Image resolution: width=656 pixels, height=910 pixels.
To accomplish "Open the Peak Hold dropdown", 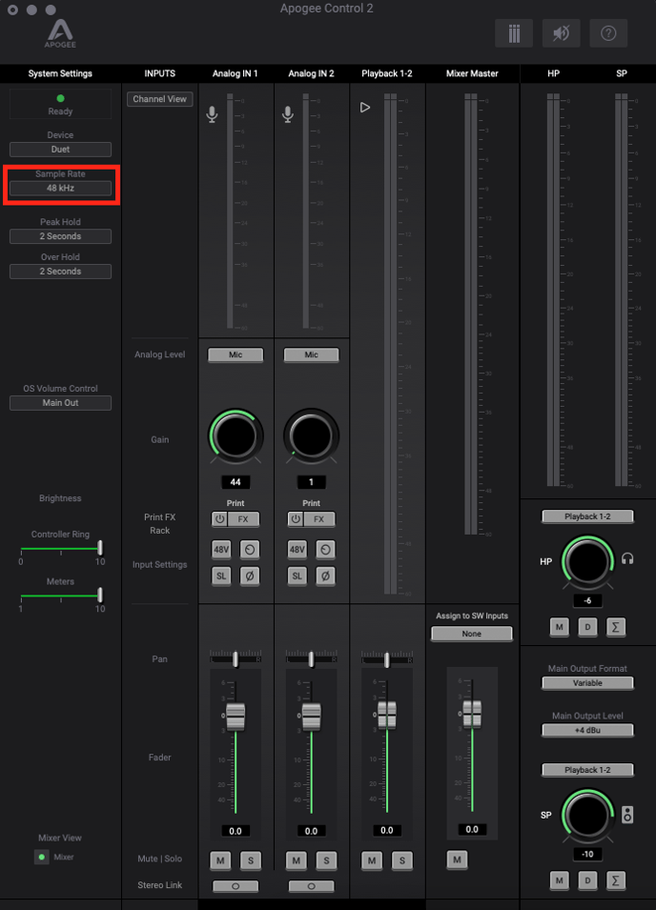I will [x=60, y=236].
